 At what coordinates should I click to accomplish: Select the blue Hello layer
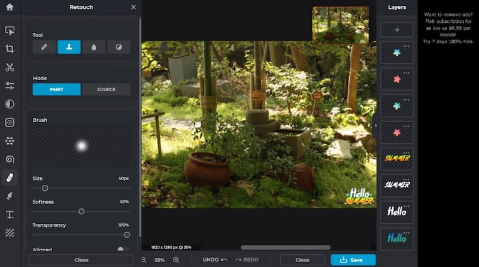[397, 239]
